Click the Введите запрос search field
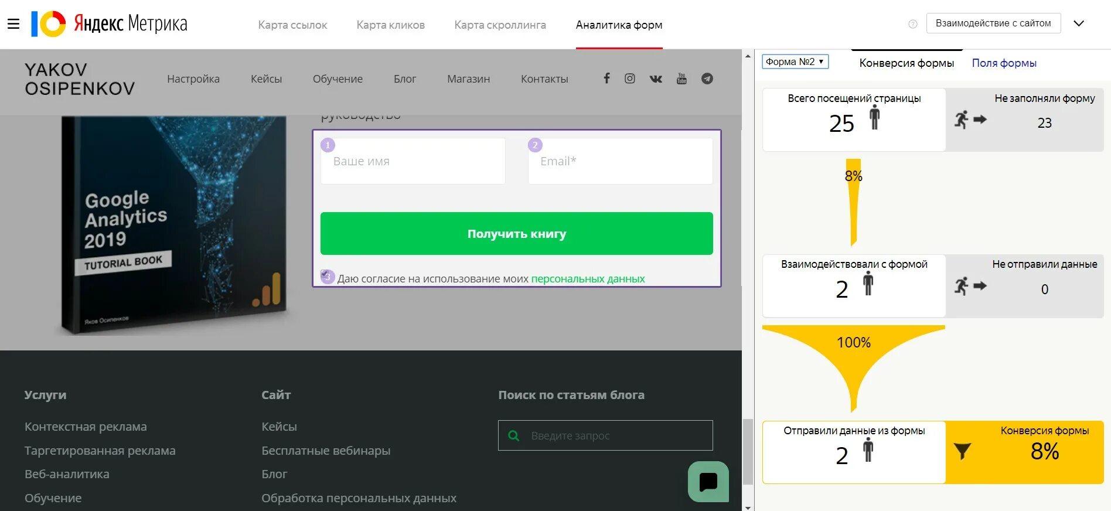Viewport: 1111px width, 511px height. pyautogui.click(x=605, y=435)
